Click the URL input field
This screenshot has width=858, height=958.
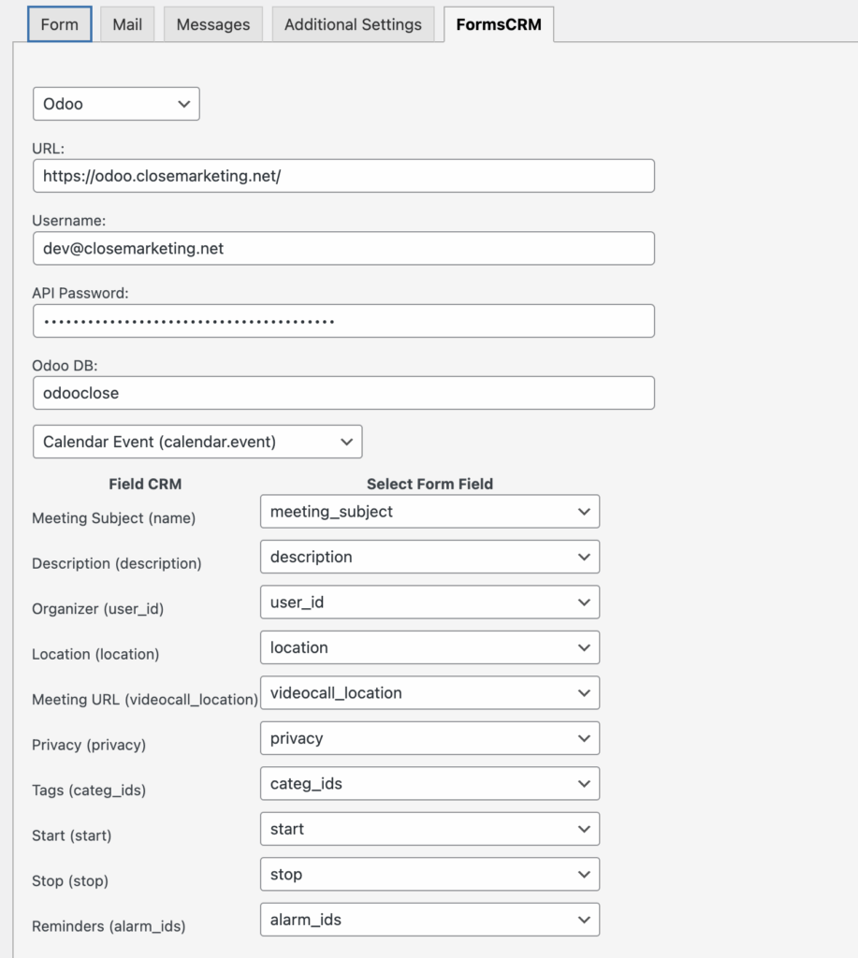(343, 176)
